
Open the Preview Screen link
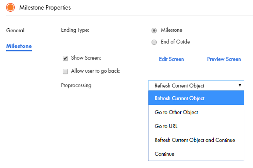(224, 59)
